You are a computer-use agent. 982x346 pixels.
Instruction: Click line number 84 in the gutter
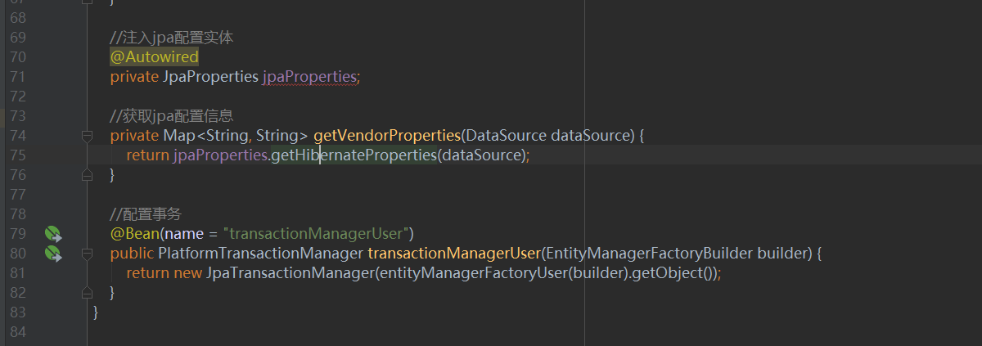pos(17,332)
